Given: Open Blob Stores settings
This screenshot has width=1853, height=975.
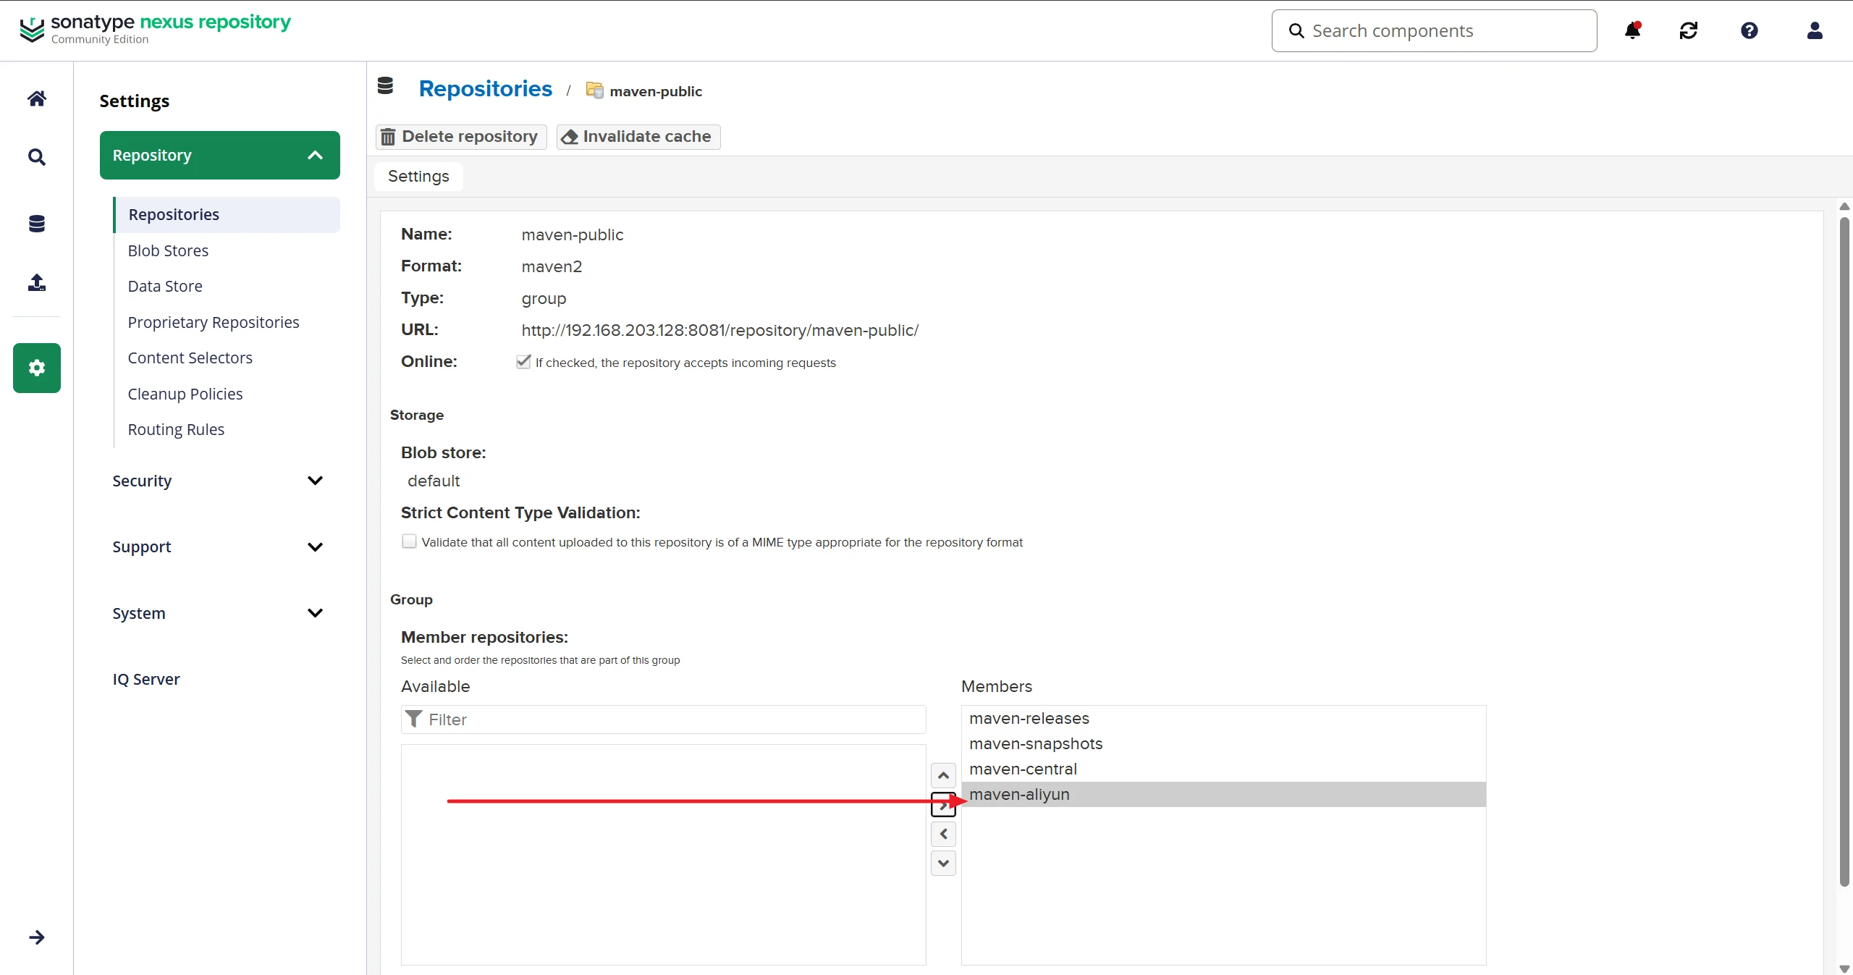Looking at the screenshot, I should [168, 250].
